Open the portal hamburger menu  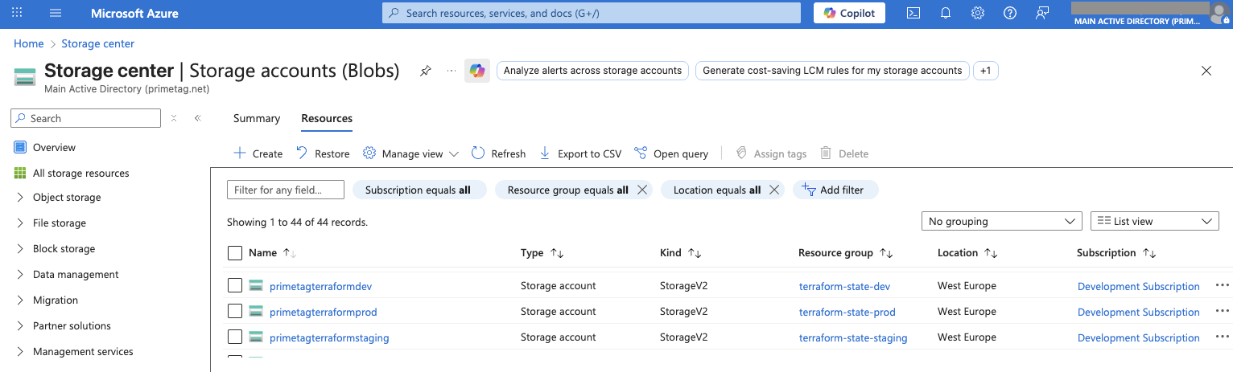pos(56,13)
